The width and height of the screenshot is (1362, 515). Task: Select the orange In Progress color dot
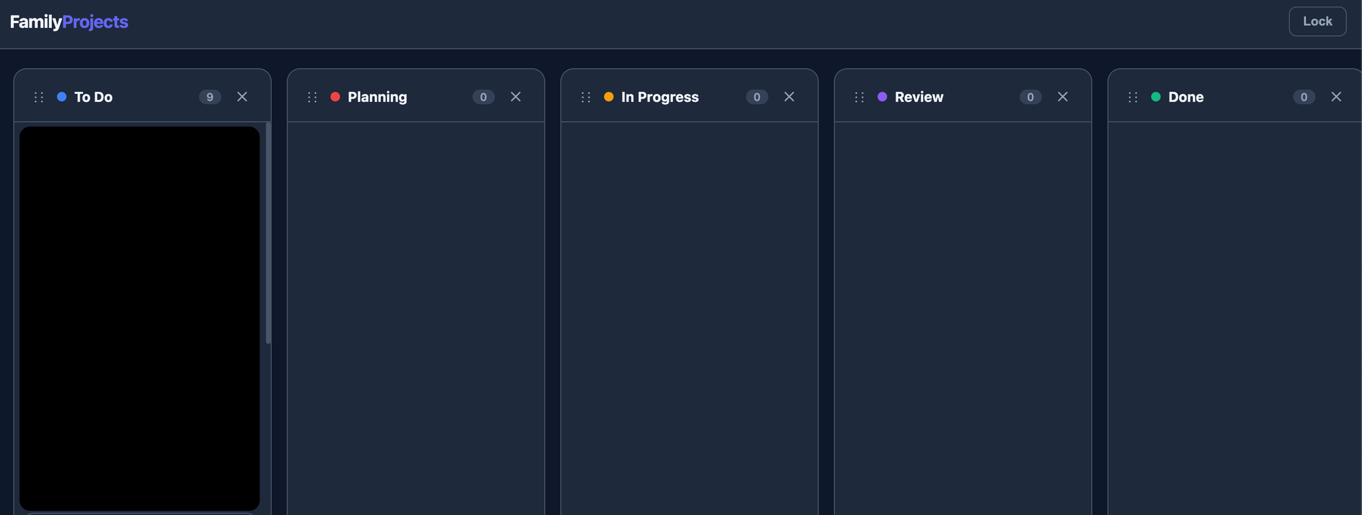click(609, 97)
